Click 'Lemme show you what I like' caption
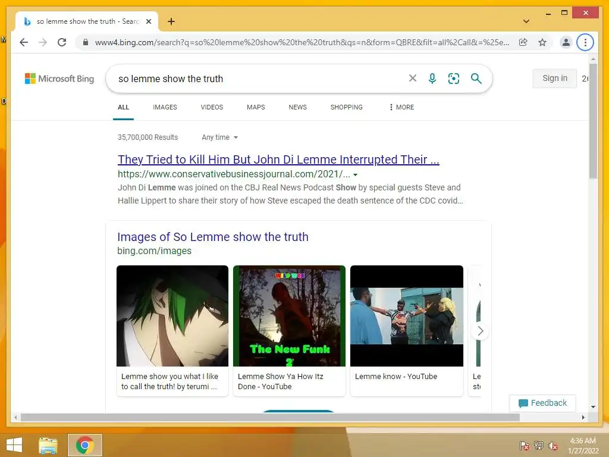The height and width of the screenshot is (457, 609). click(169, 381)
